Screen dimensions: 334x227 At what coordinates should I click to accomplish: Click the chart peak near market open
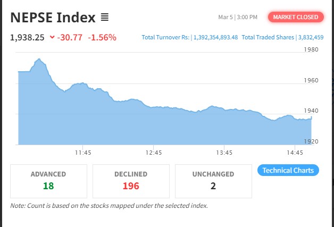39,60
